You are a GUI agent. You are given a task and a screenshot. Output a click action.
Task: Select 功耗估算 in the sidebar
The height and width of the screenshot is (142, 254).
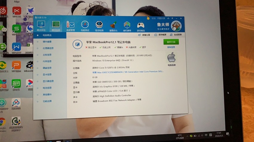point(47,101)
